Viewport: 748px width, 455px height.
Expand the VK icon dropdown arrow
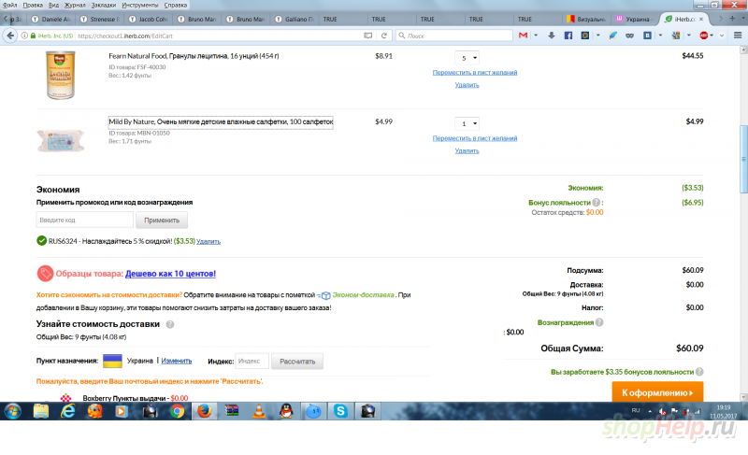660,36
